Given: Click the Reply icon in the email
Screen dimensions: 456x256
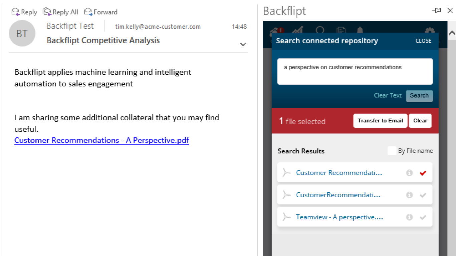Looking at the screenshot, I should [x=16, y=12].
